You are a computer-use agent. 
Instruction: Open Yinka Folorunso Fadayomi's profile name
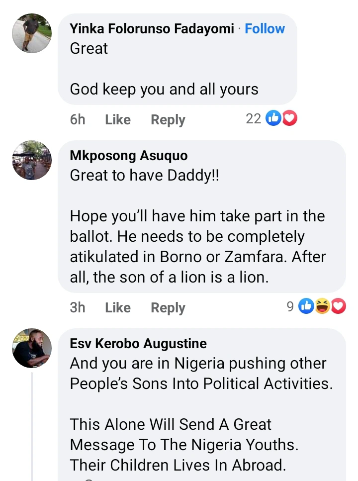coord(152,29)
